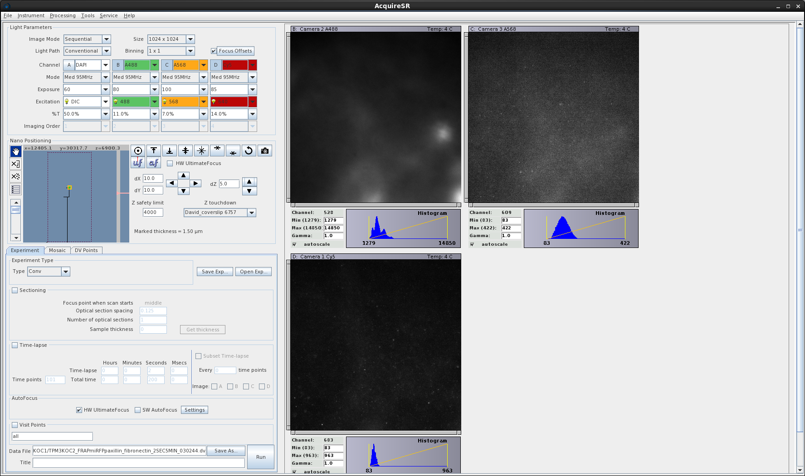Select the hand pan tool
This screenshot has height=476, width=805.
click(16, 151)
